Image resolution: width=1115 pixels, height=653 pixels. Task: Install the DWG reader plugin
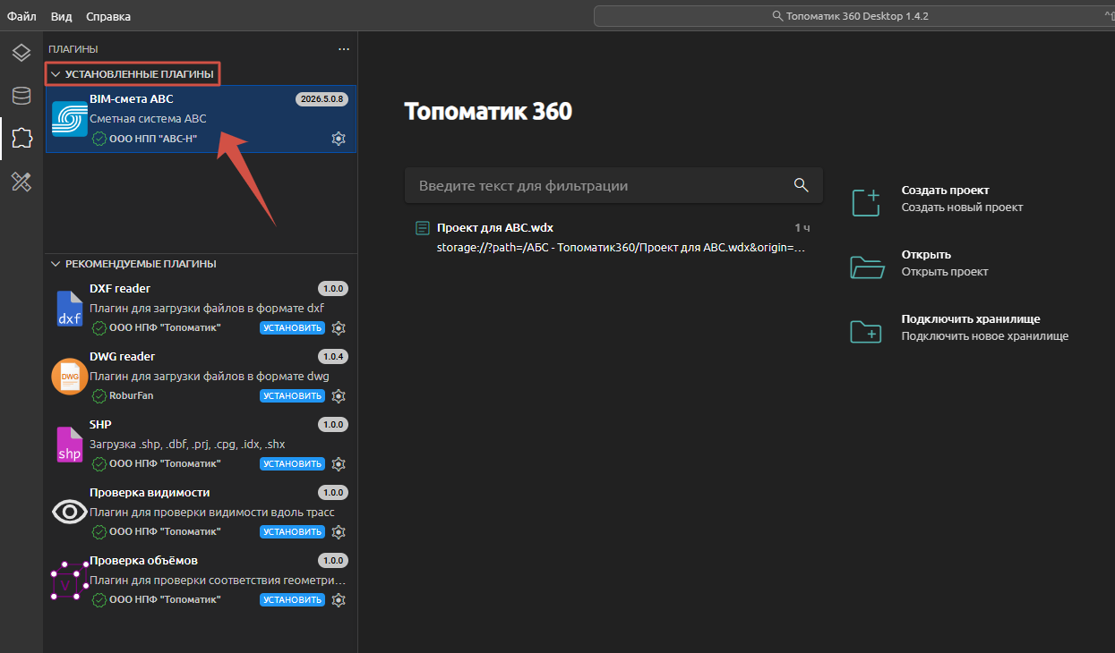click(x=292, y=395)
